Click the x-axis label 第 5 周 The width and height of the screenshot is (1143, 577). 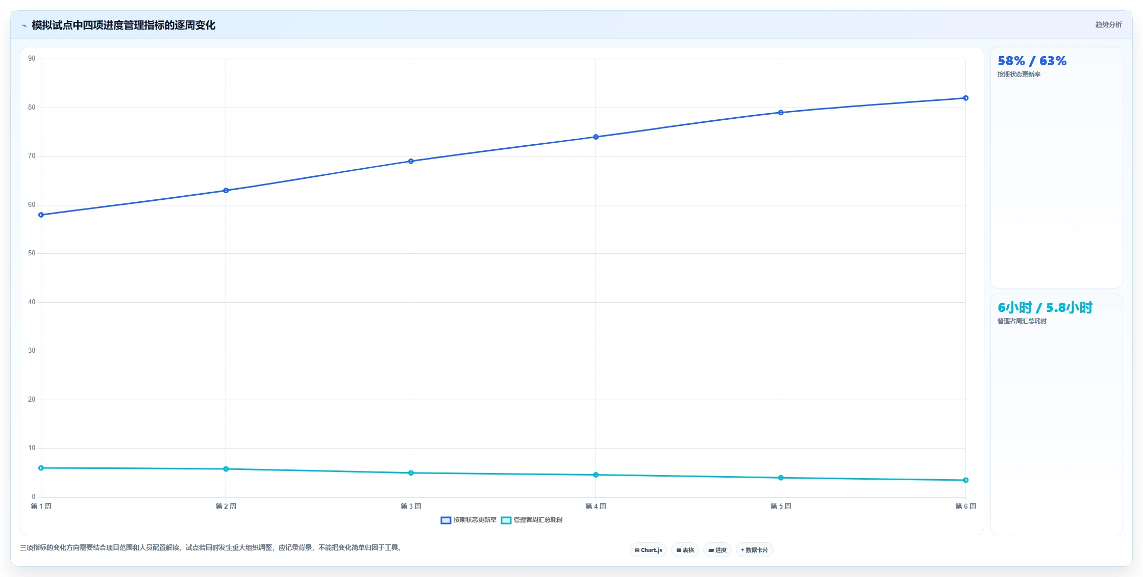[x=781, y=506]
